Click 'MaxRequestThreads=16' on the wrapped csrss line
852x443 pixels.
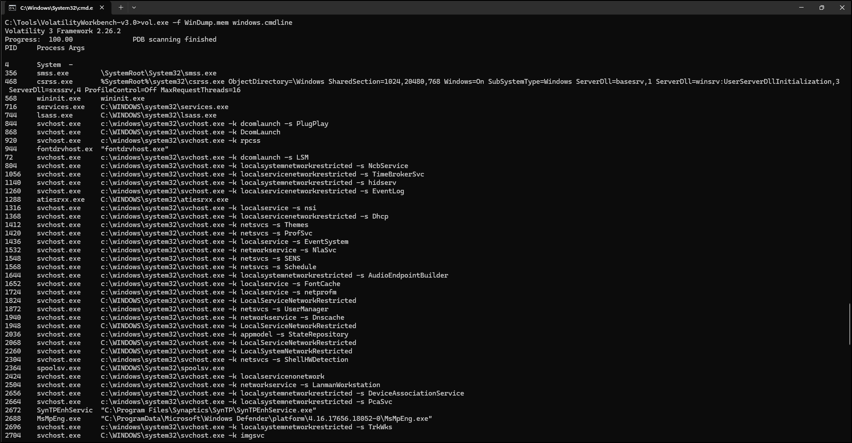coord(201,90)
